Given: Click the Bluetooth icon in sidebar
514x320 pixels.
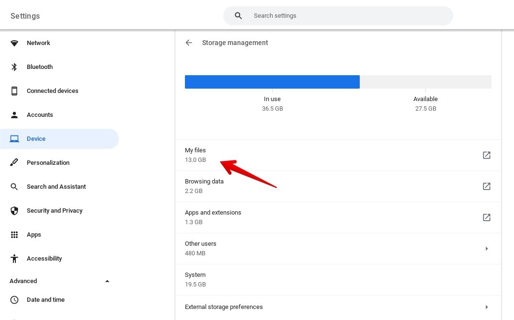Looking at the screenshot, I should point(14,67).
